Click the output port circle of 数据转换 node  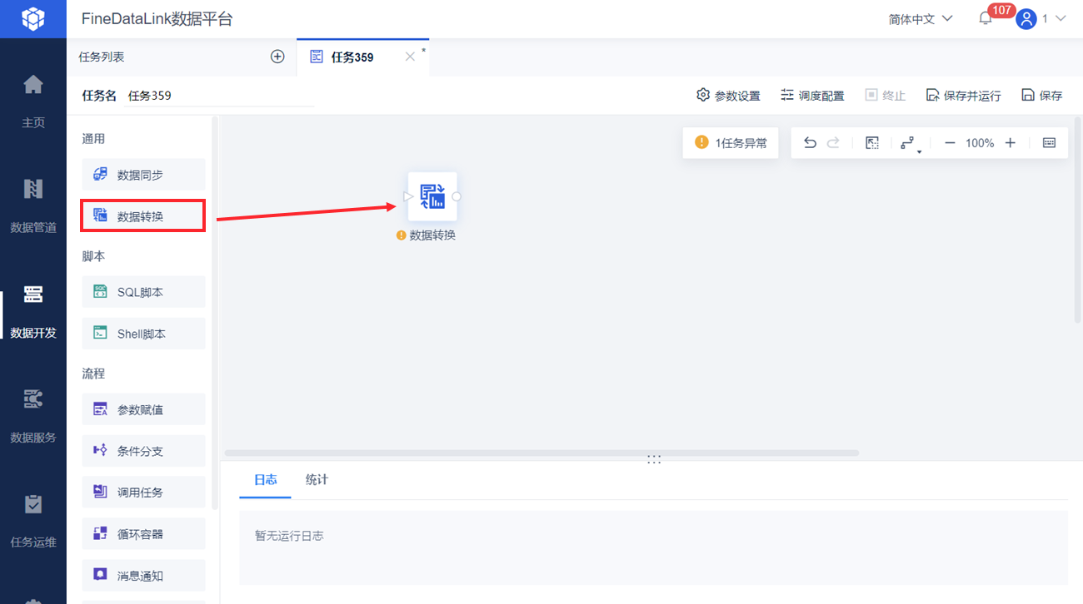(457, 196)
